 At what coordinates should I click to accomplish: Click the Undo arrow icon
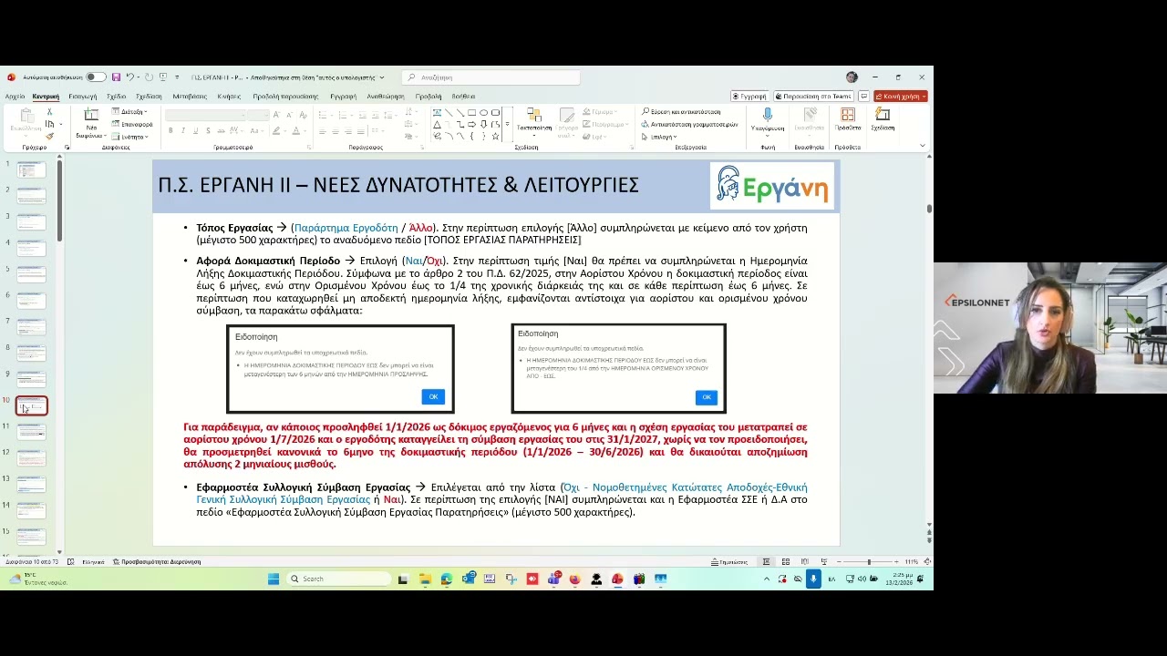tap(130, 77)
